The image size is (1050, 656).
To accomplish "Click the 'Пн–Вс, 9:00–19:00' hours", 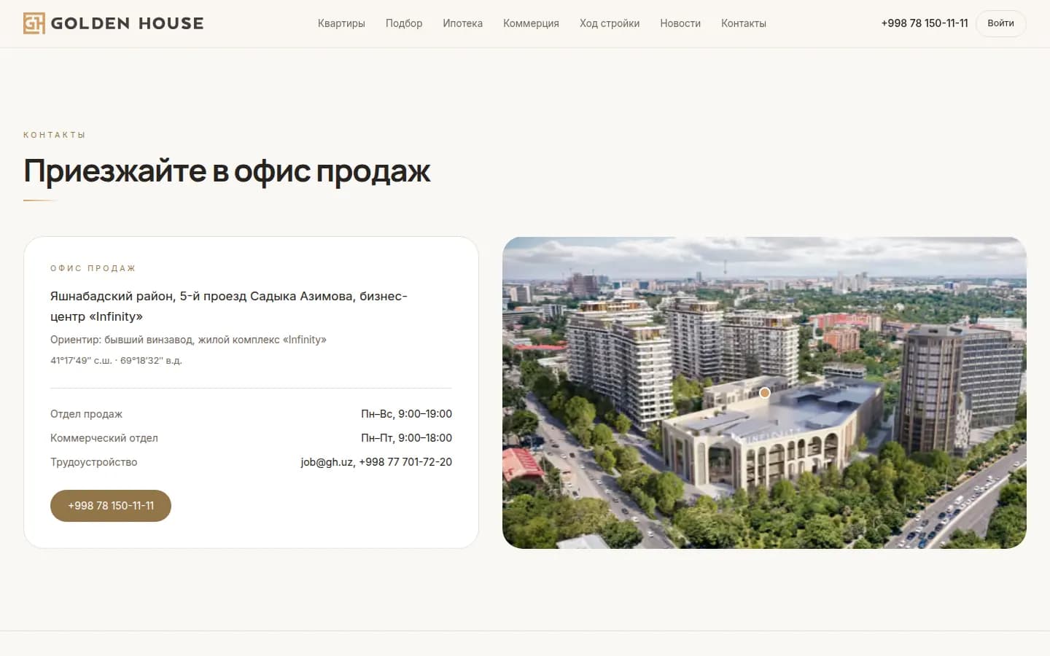I will point(406,414).
